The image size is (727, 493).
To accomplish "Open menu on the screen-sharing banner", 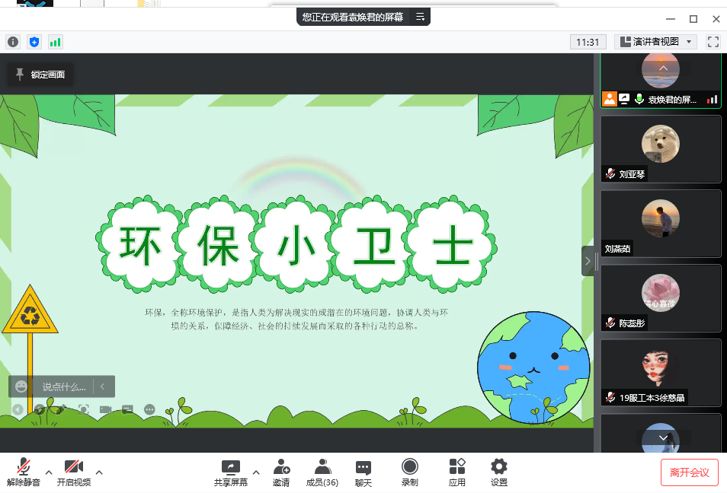I will [x=420, y=17].
